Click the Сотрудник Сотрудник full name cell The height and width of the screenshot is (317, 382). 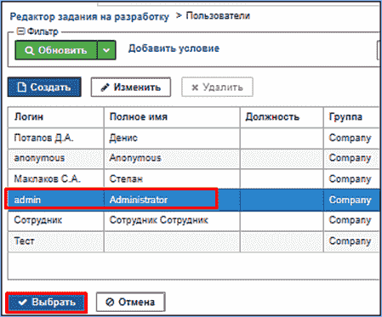click(x=172, y=220)
